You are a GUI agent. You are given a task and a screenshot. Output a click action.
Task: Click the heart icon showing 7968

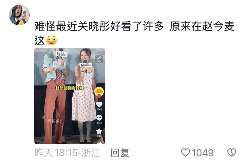click(99, 104)
